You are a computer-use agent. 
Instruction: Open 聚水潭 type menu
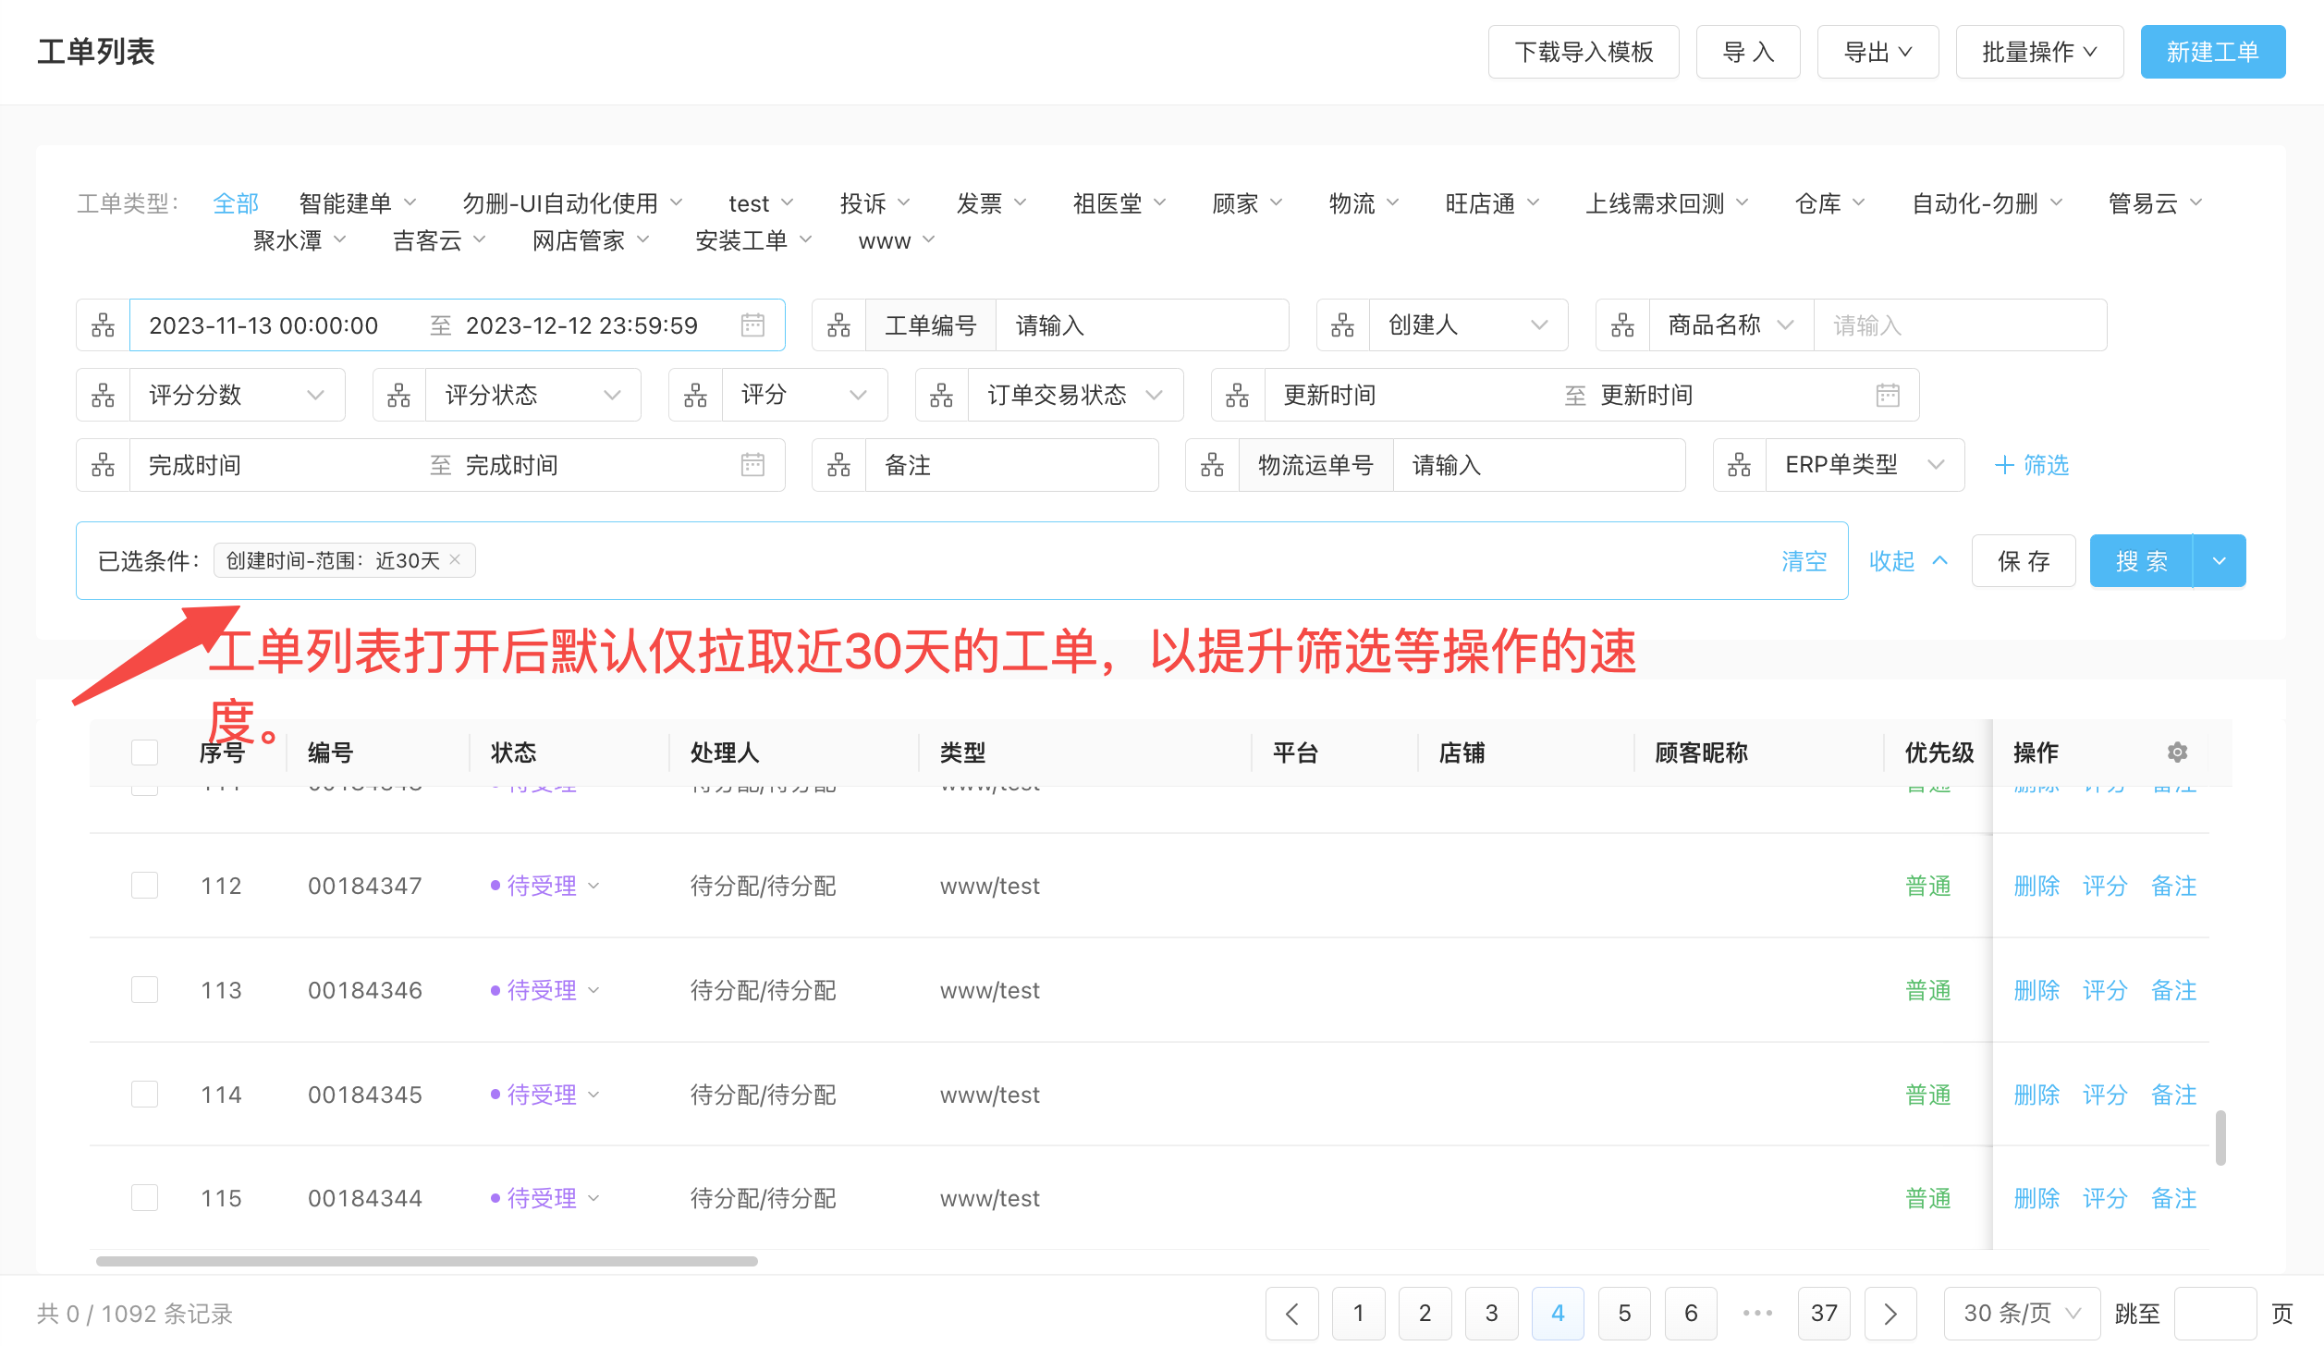(300, 241)
